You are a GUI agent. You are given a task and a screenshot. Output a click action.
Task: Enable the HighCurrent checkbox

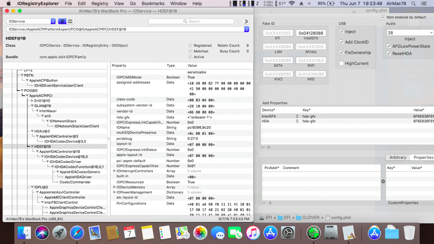click(x=342, y=63)
